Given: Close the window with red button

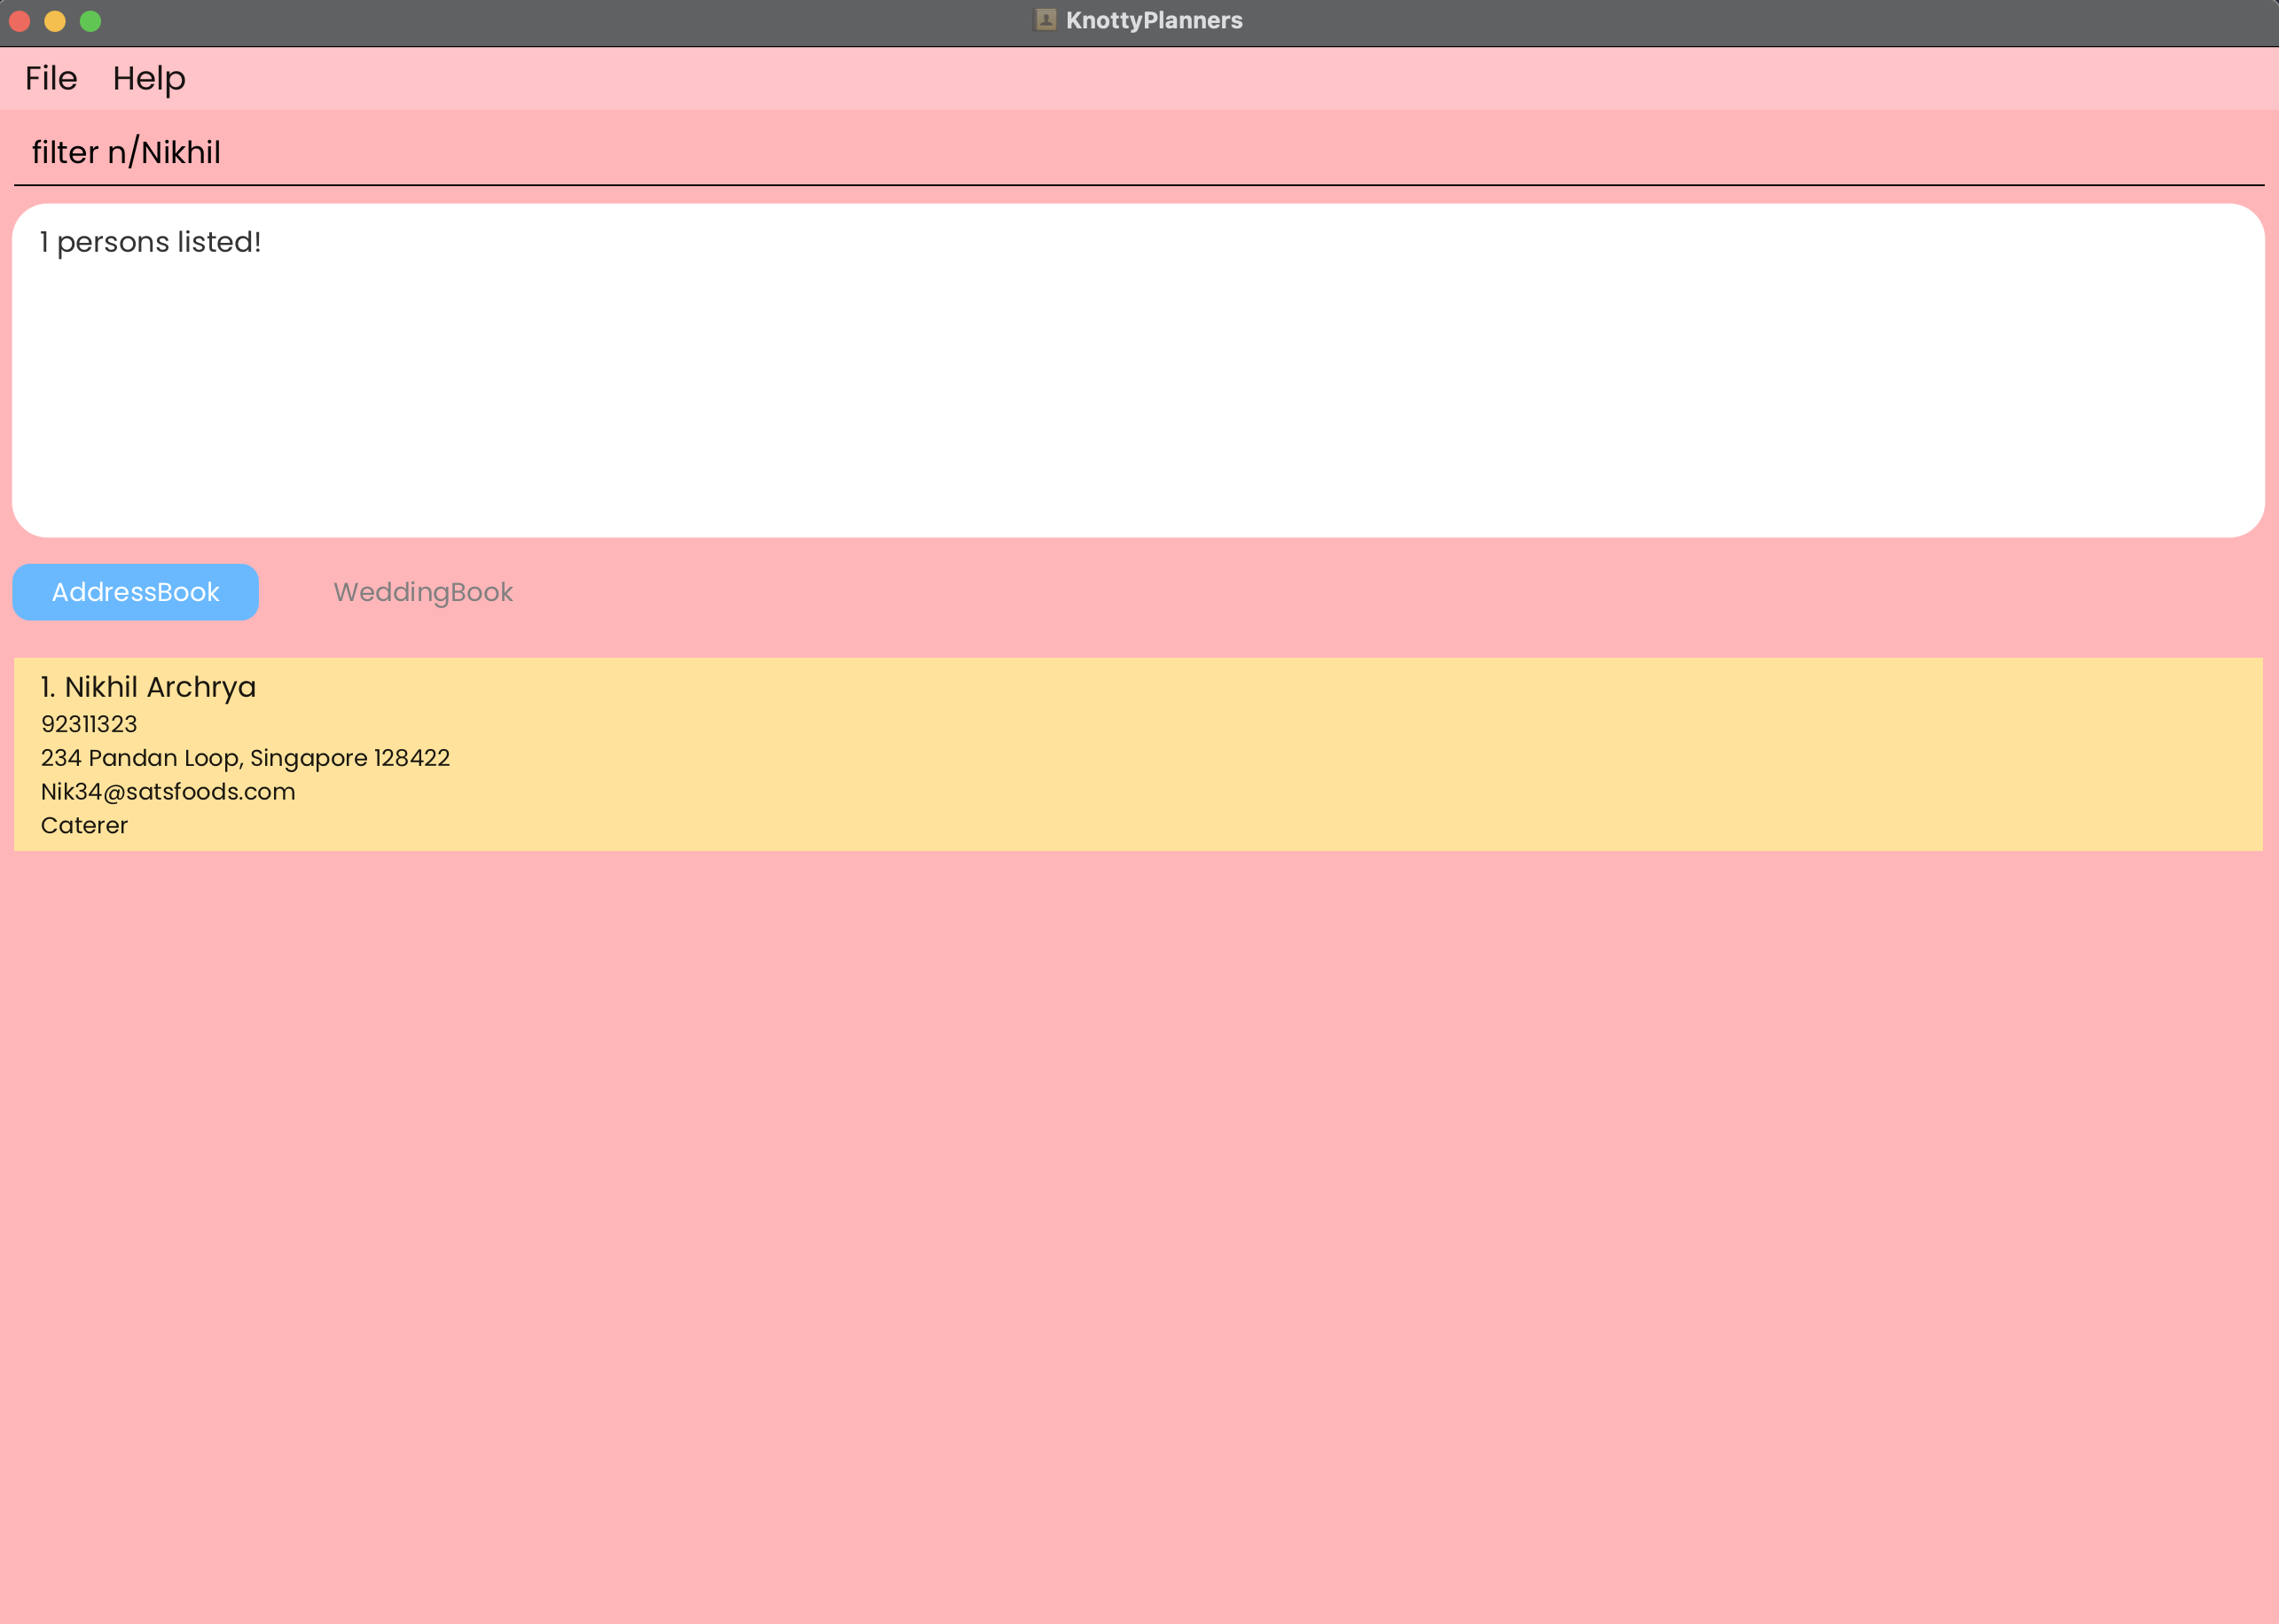Looking at the screenshot, I should (x=19, y=20).
